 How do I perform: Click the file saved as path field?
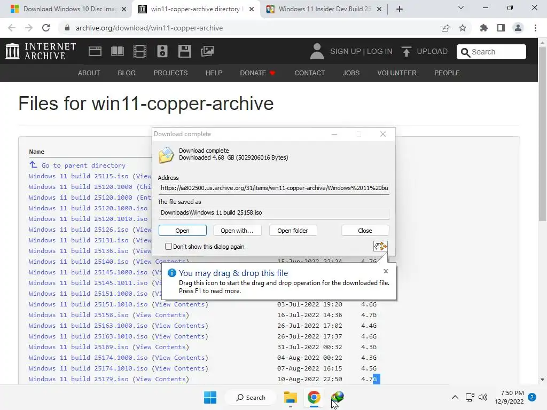coord(274,212)
